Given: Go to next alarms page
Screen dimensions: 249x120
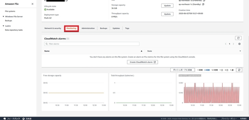Looking at the screenshot, I should [x=233, y=44].
